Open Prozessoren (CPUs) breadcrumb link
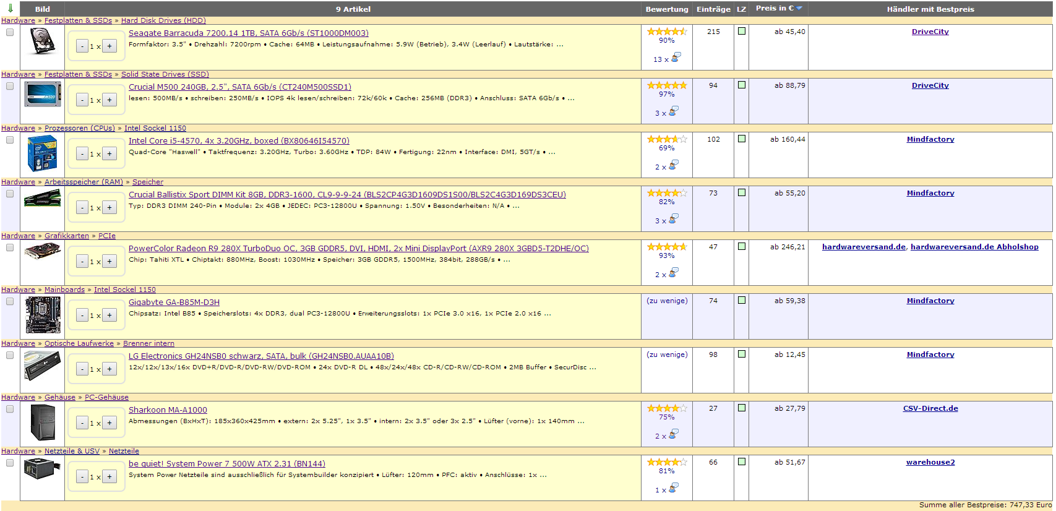This screenshot has height=511, width=1056. [80, 128]
